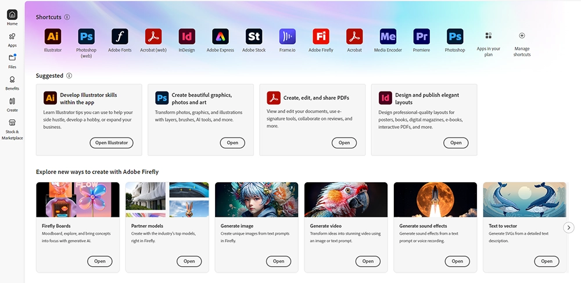Click InDesign icon in suggested card
Screen dimensions: 581x283
click(x=385, y=98)
